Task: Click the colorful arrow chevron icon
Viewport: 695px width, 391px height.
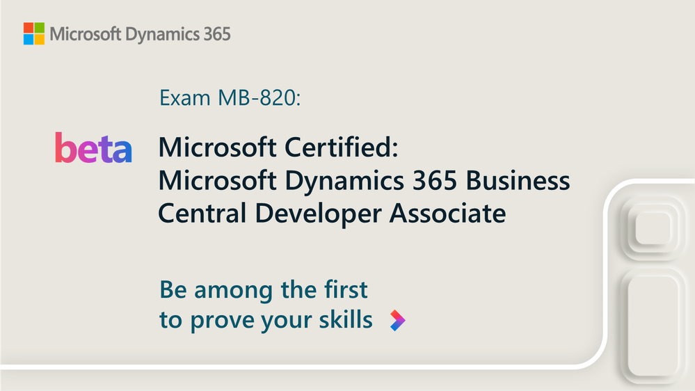Action: click(x=397, y=320)
